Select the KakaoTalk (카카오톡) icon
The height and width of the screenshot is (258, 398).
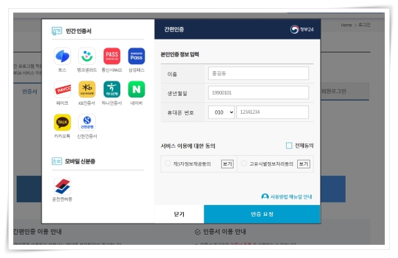(x=62, y=122)
